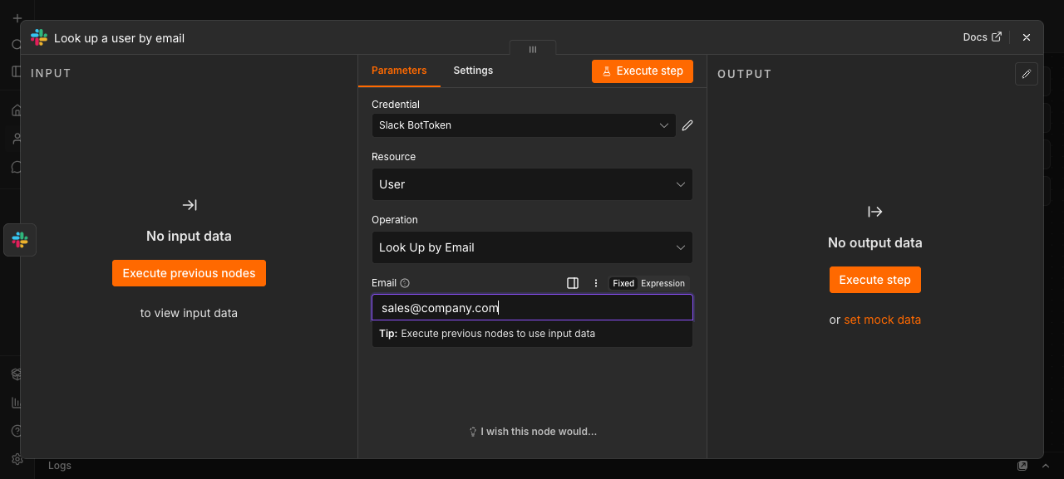Click the Slack logo in the modal title
Viewport: 1064px width, 479px height.
tap(39, 37)
